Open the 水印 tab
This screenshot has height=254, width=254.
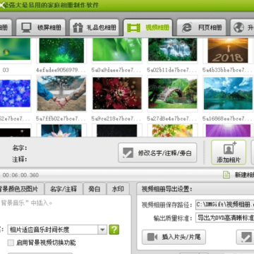(118, 189)
